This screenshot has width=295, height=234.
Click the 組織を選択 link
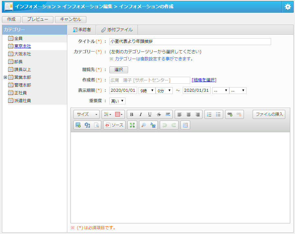204,80
